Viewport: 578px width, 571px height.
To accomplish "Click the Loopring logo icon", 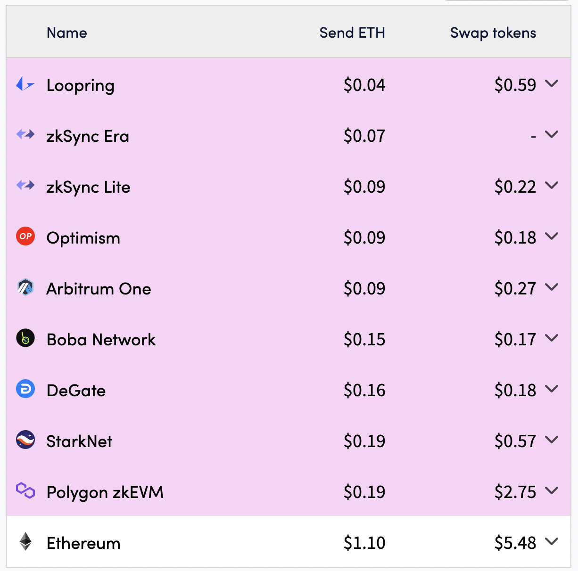I will point(25,84).
